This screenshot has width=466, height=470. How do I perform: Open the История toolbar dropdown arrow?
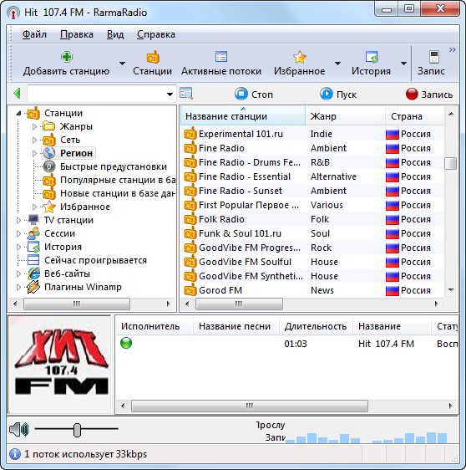point(403,64)
